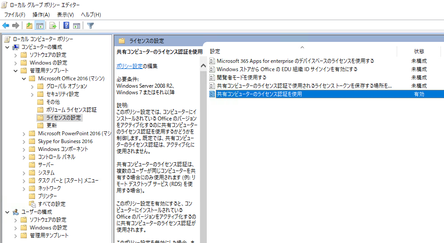
Task: Click the folder icon beside プリンター
Action: (x=32, y=196)
